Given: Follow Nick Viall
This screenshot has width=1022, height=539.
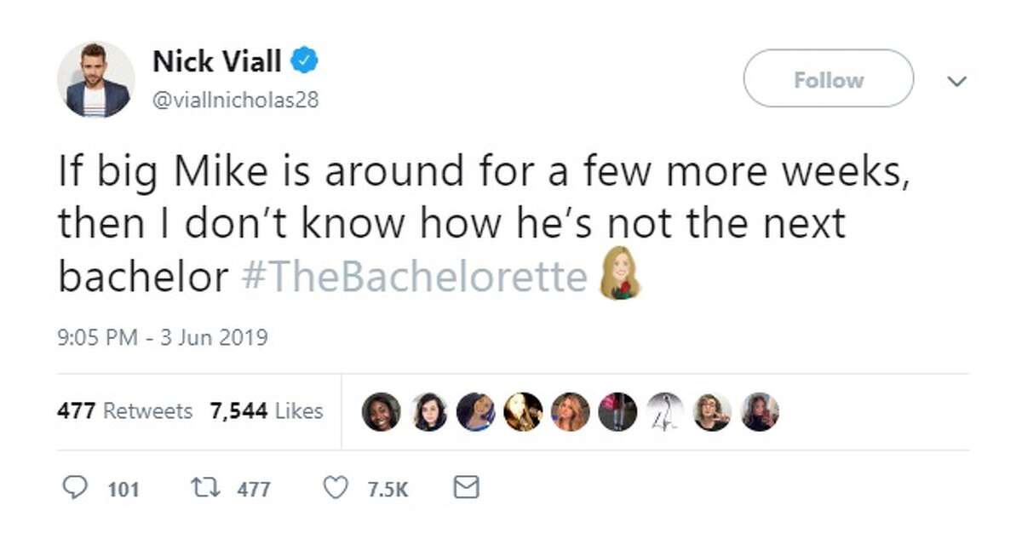Looking at the screenshot, I should (829, 79).
